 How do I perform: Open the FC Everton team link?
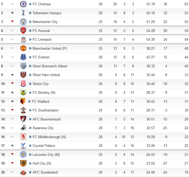click(41, 57)
